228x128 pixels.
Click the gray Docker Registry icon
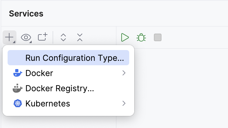[x=18, y=88]
